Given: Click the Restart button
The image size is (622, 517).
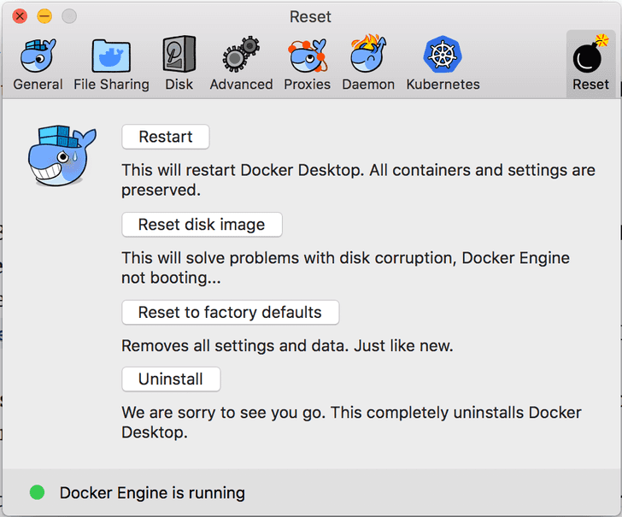Looking at the screenshot, I should [166, 137].
